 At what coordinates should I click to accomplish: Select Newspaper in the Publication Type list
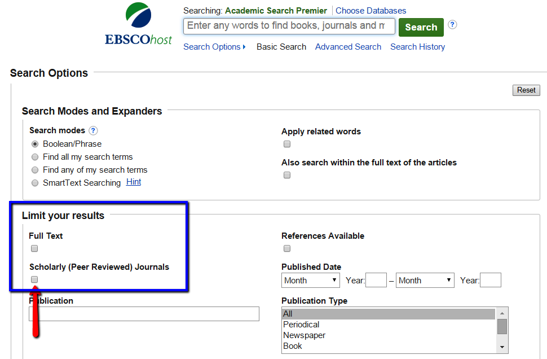pyautogui.click(x=305, y=335)
